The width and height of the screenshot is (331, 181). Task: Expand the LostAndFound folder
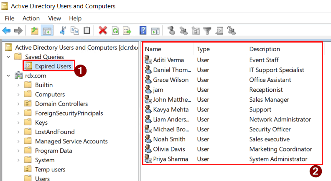coord(18,132)
